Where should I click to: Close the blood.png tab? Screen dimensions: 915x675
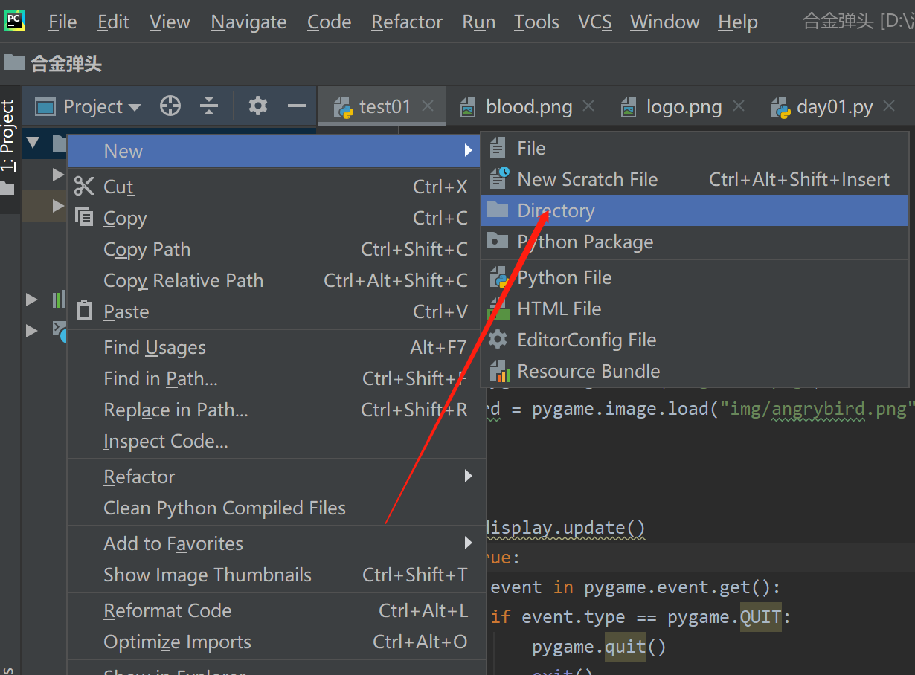click(x=588, y=106)
